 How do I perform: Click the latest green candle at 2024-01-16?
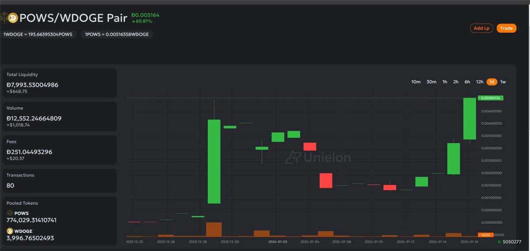pyautogui.click(x=469, y=118)
